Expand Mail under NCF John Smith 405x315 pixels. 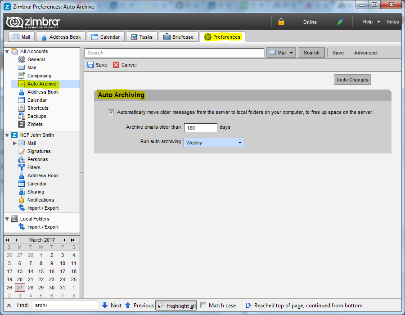(x=15, y=143)
